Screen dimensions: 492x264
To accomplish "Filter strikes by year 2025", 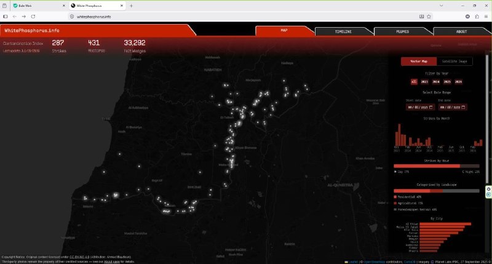I will (447, 82).
